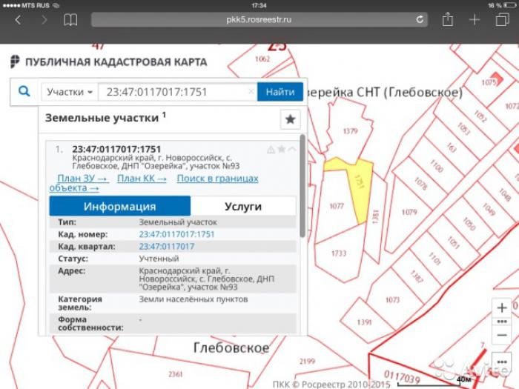519x389 pixels.
Task: Click the Найти search button
Action: (280, 92)
